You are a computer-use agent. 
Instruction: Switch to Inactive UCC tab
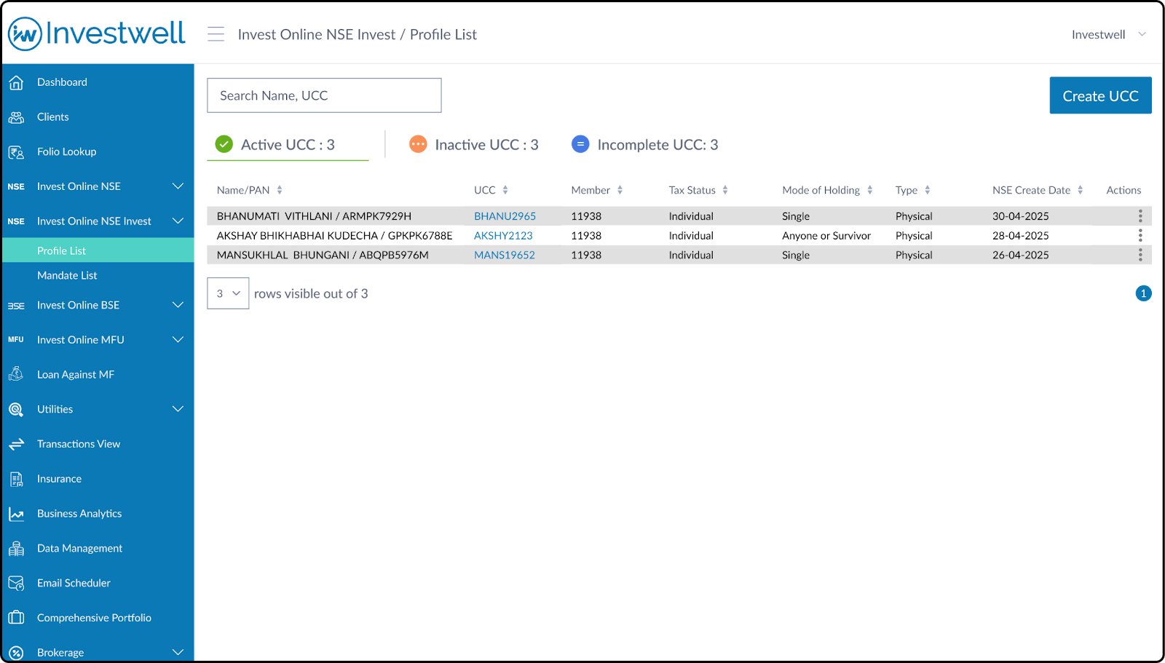click(474, 145)
